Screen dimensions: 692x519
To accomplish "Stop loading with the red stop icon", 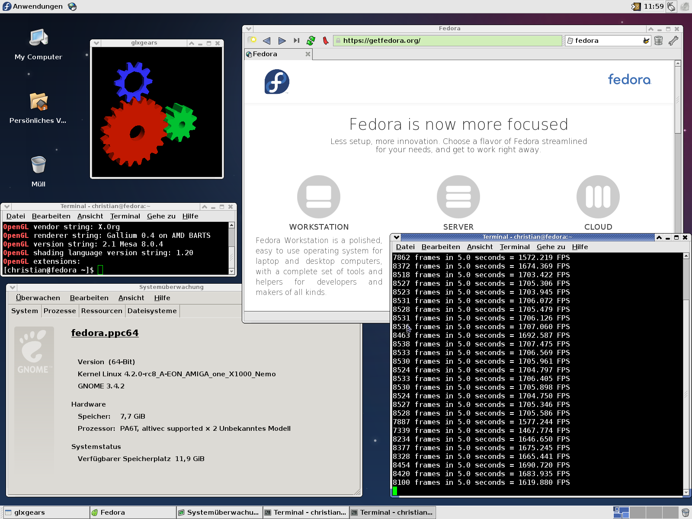I will 325,41.
